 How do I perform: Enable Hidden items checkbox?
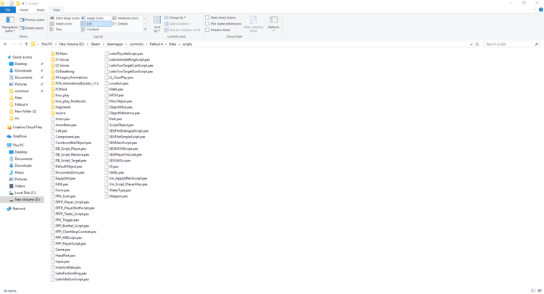pyautogui.click(x=207, y=30)
